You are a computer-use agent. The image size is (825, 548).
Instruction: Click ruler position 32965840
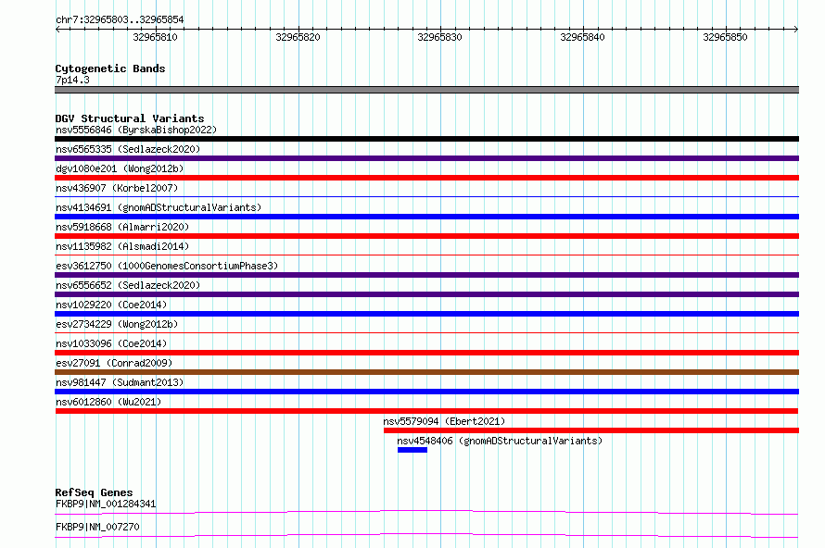[582, 37]
